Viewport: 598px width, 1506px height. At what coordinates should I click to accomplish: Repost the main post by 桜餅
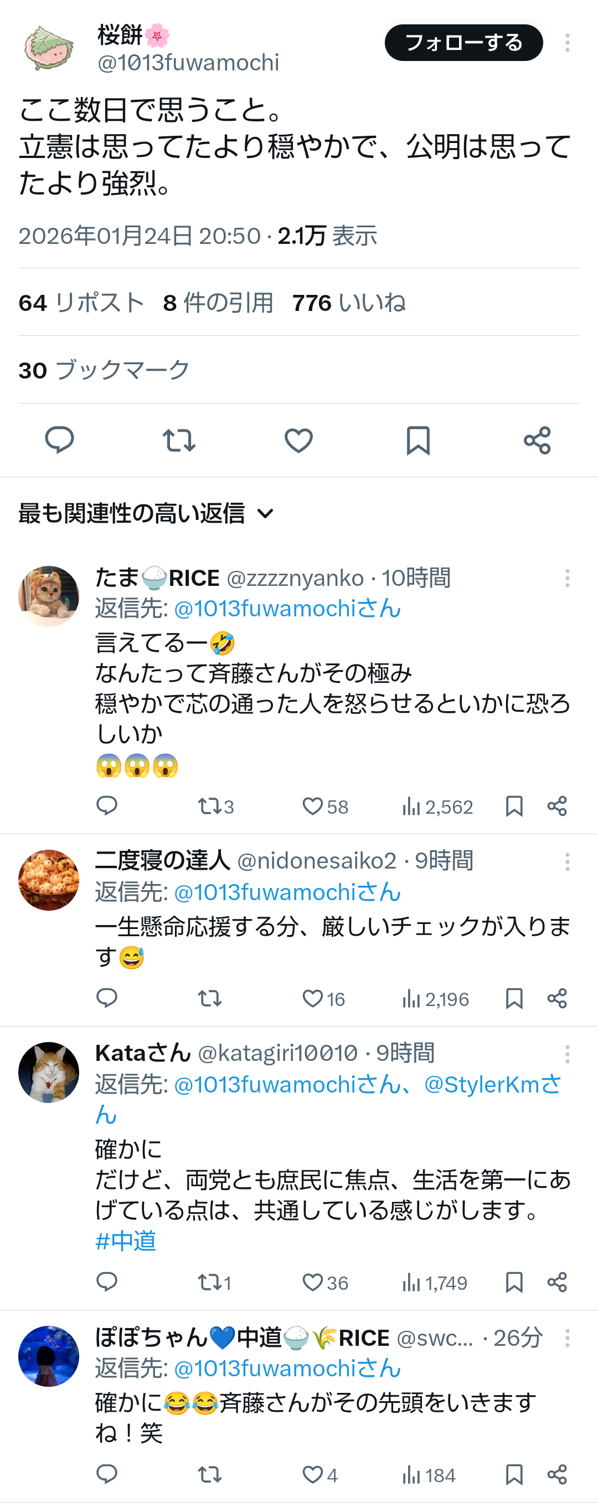(x=179, y=440)
